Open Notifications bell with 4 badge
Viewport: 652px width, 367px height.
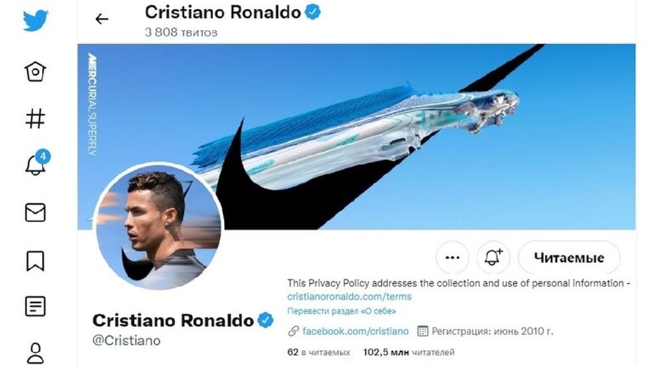(x=37, y=163)
